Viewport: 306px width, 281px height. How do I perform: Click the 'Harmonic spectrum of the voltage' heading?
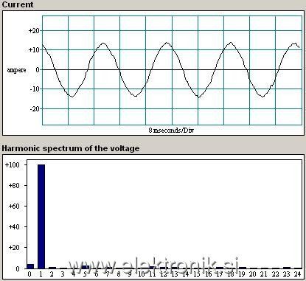(71, 148)
